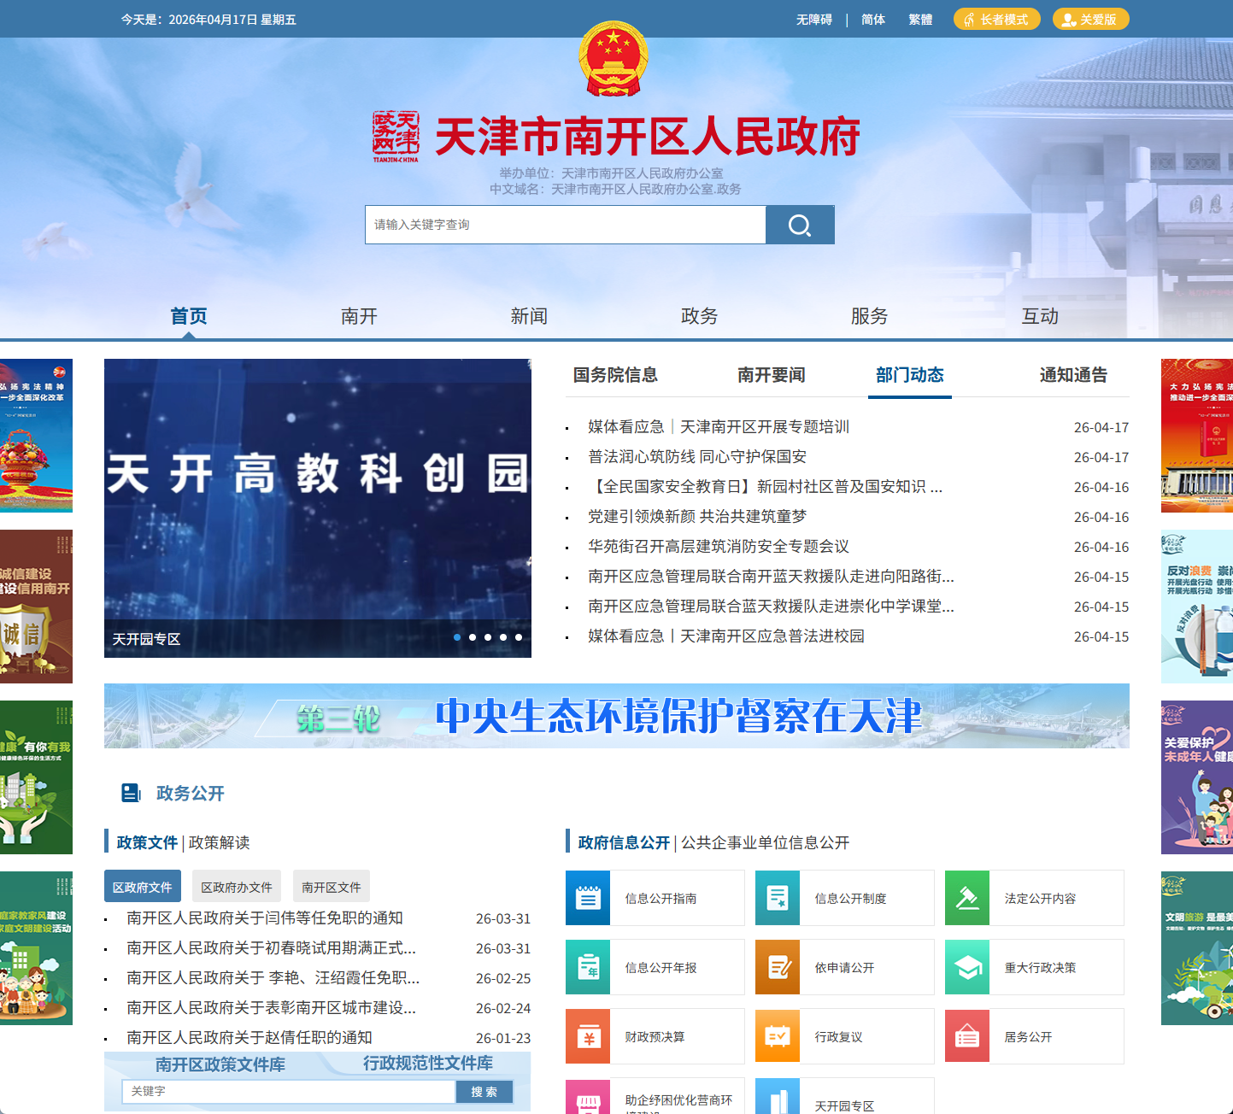1233x1114 pixels.
Task: Switch language to 繁體
Action: 920,19
